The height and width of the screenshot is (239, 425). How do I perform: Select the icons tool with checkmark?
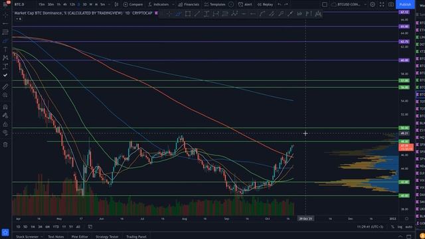click(x=5, y=75)
